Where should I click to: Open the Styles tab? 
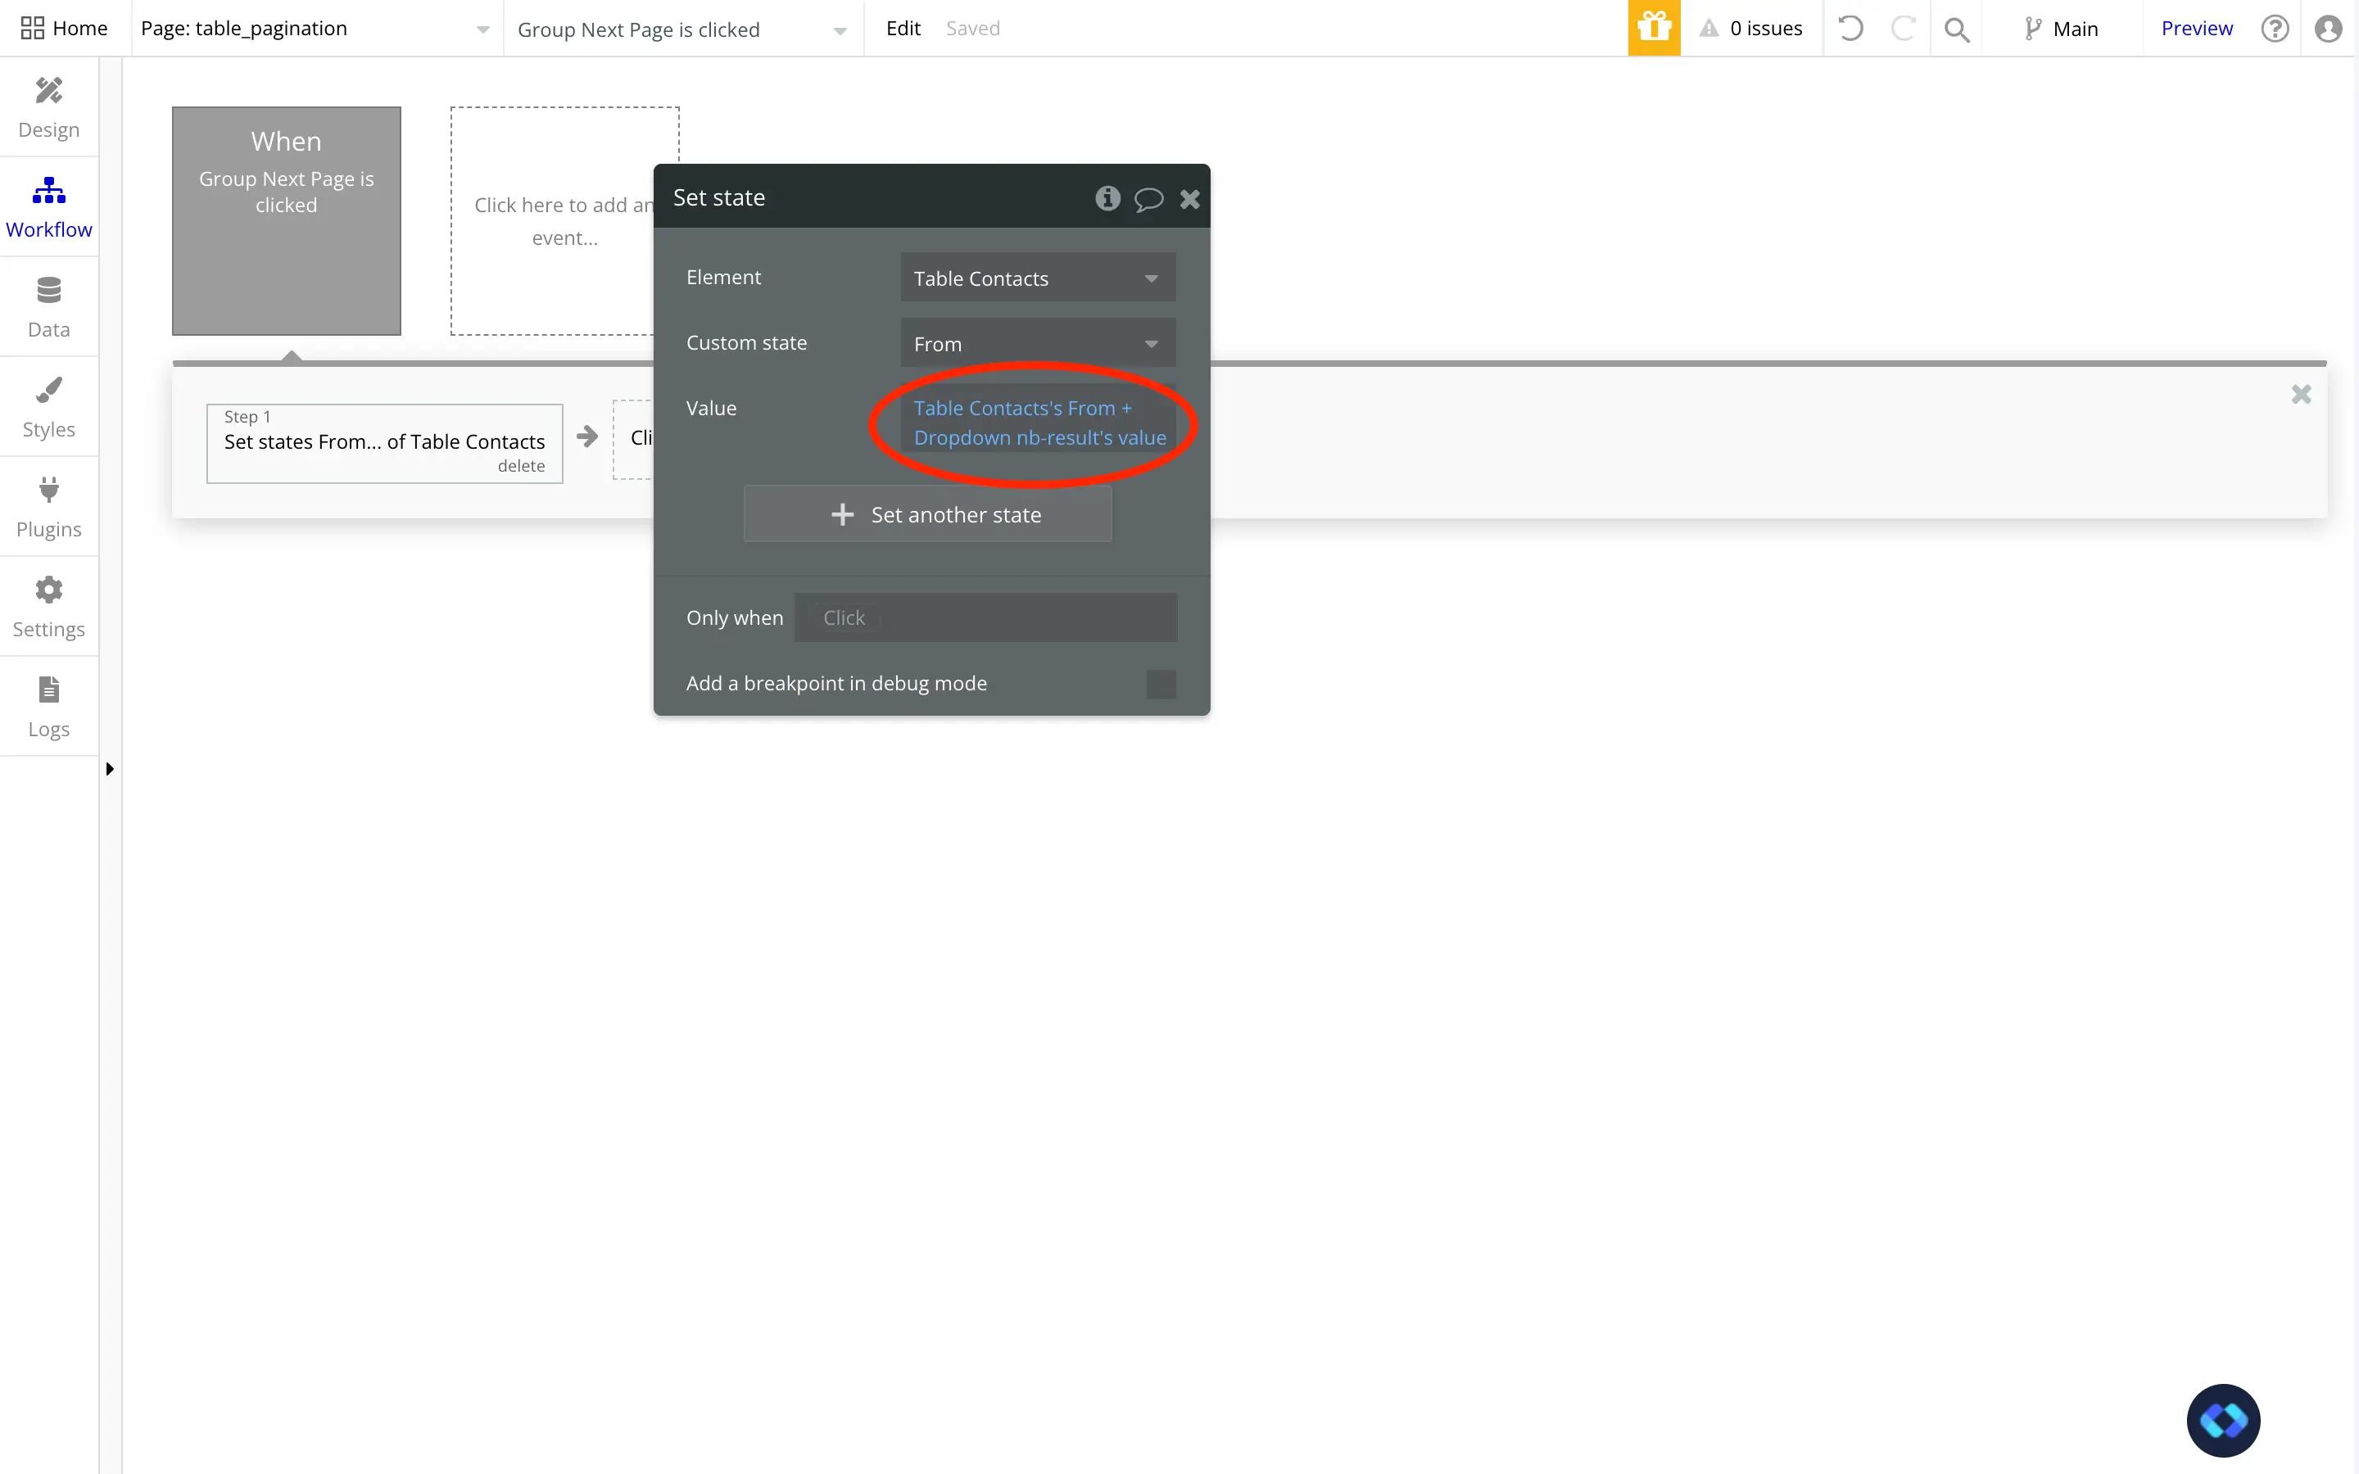49,408
